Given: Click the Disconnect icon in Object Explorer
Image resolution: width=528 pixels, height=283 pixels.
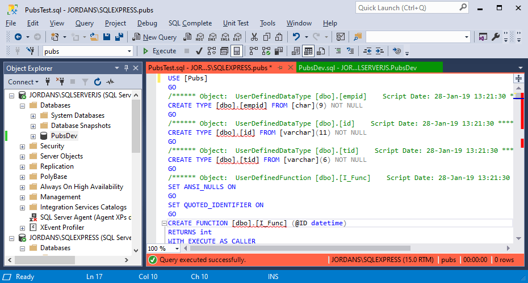Looking at the screenshot, I should click(x=60, y=82).
